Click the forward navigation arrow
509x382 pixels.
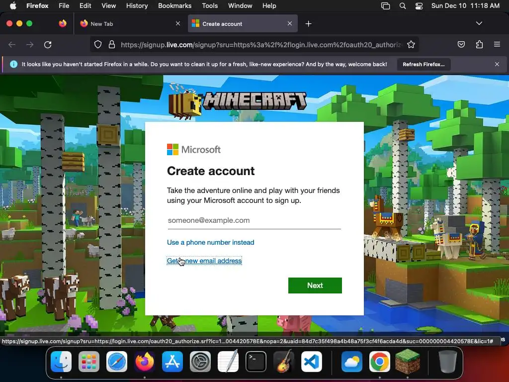point(30,44)
